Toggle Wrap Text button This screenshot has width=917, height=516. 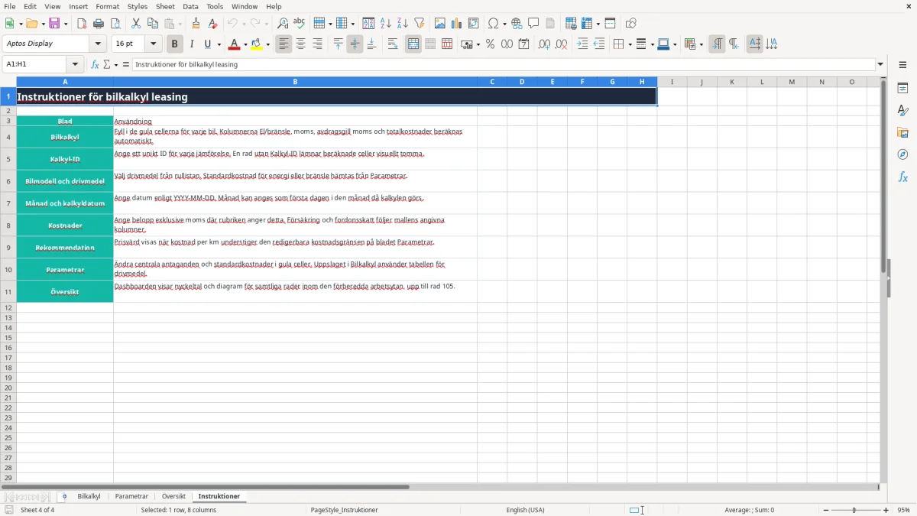pyautogui.click(x=393, y=44)
